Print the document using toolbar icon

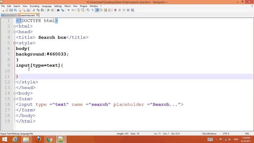point(28,10)
